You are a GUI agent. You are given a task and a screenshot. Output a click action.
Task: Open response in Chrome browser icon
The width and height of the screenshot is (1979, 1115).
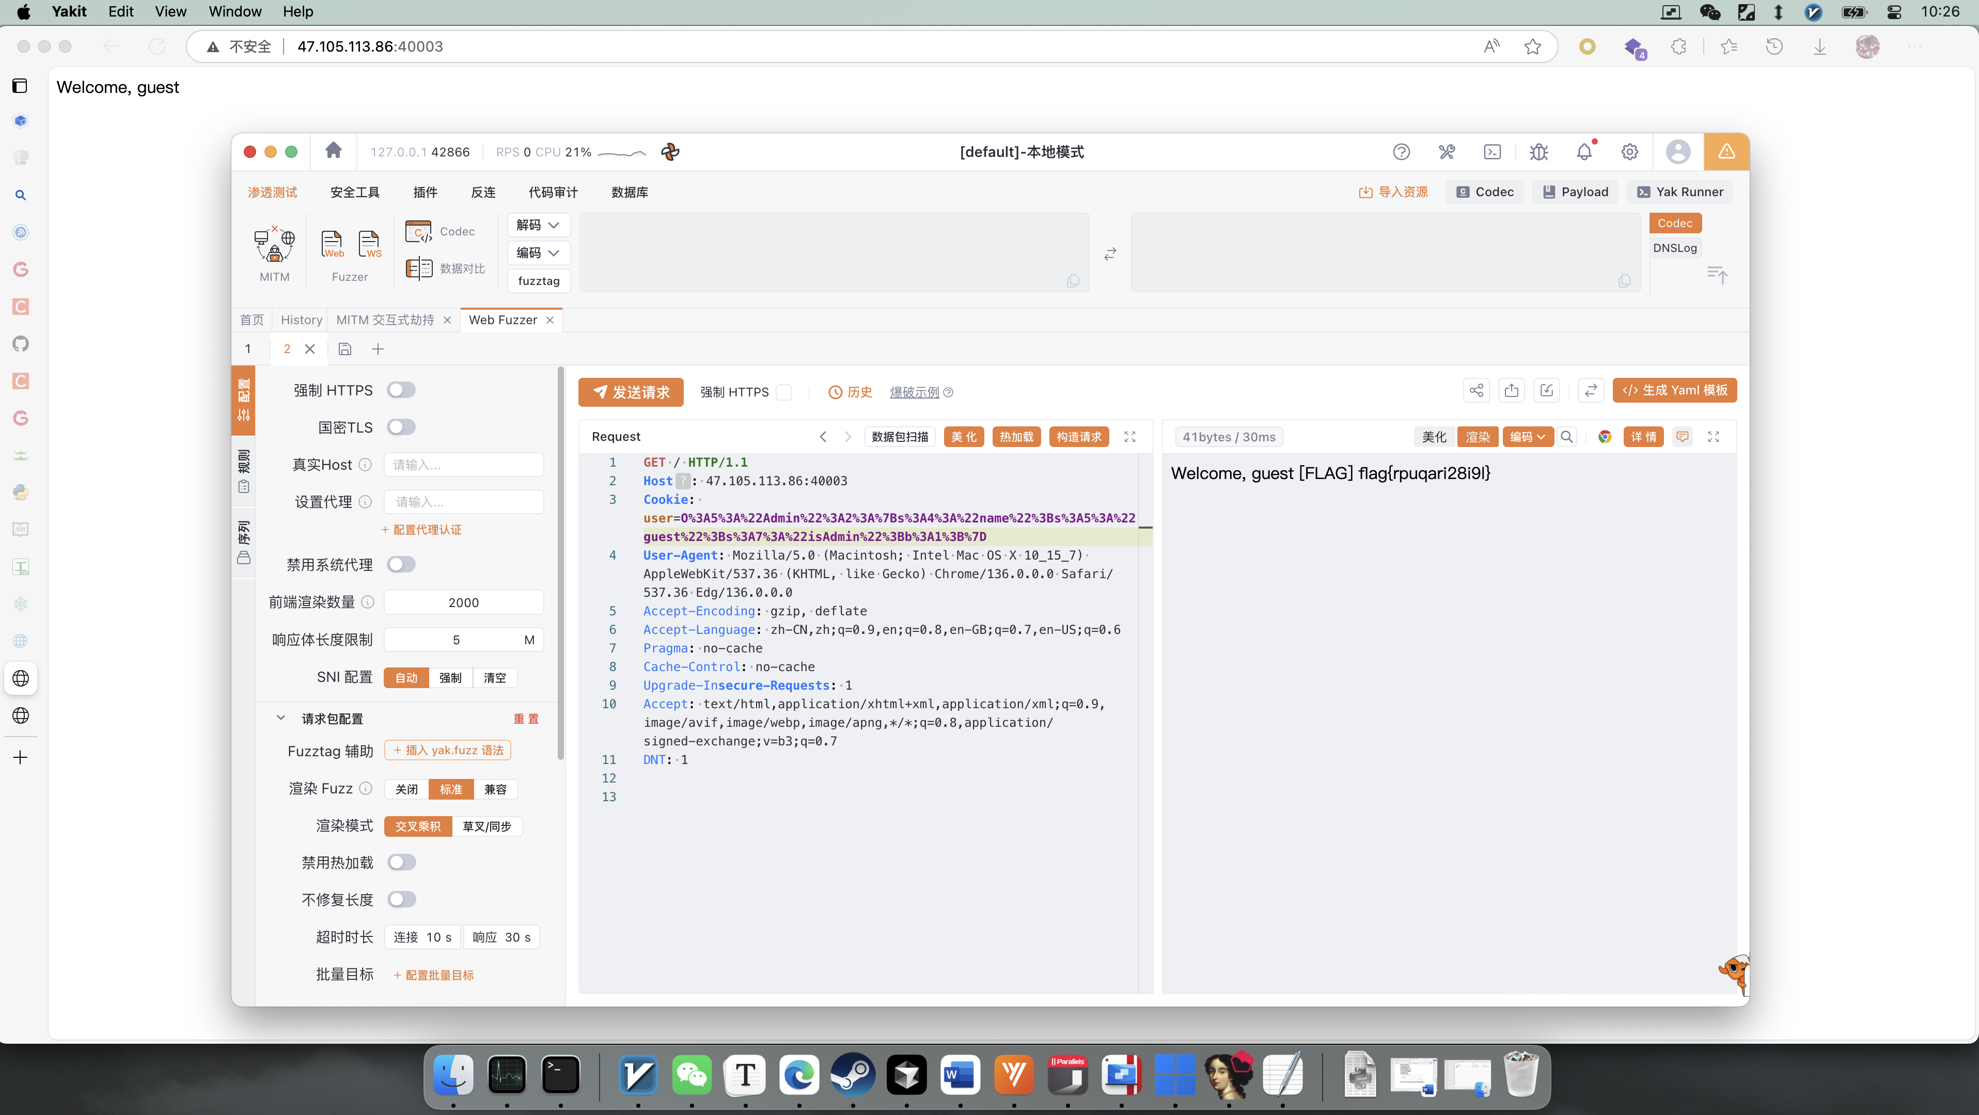(x=1604, y=437)
